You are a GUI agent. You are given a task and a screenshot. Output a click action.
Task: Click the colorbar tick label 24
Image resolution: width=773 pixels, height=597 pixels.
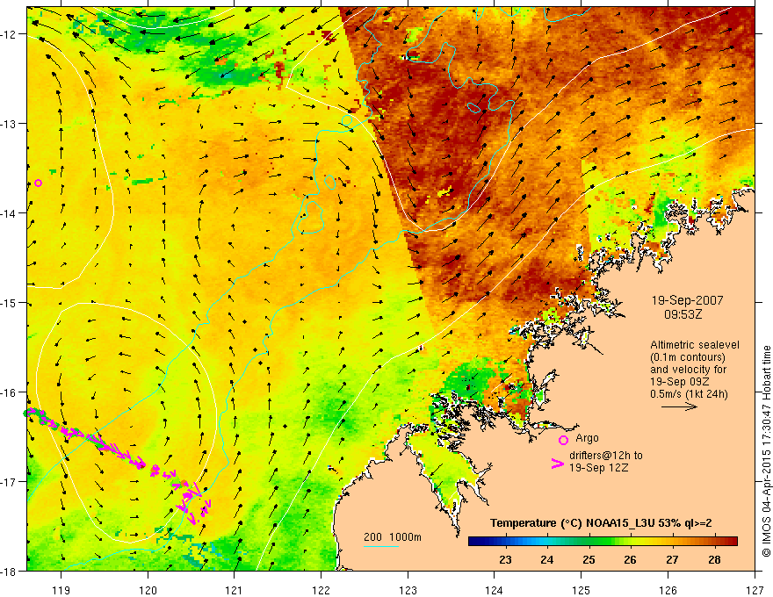[x=546, y=559]
